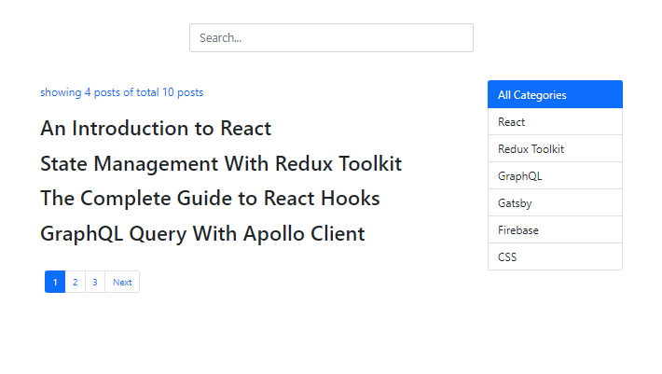Select the All Categories filter

[555, 95]
